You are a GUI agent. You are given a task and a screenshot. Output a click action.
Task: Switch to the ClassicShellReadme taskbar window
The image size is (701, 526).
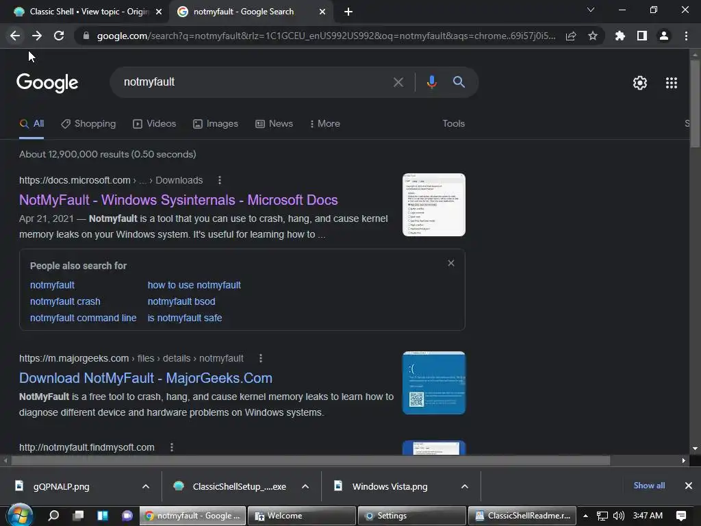522,516
